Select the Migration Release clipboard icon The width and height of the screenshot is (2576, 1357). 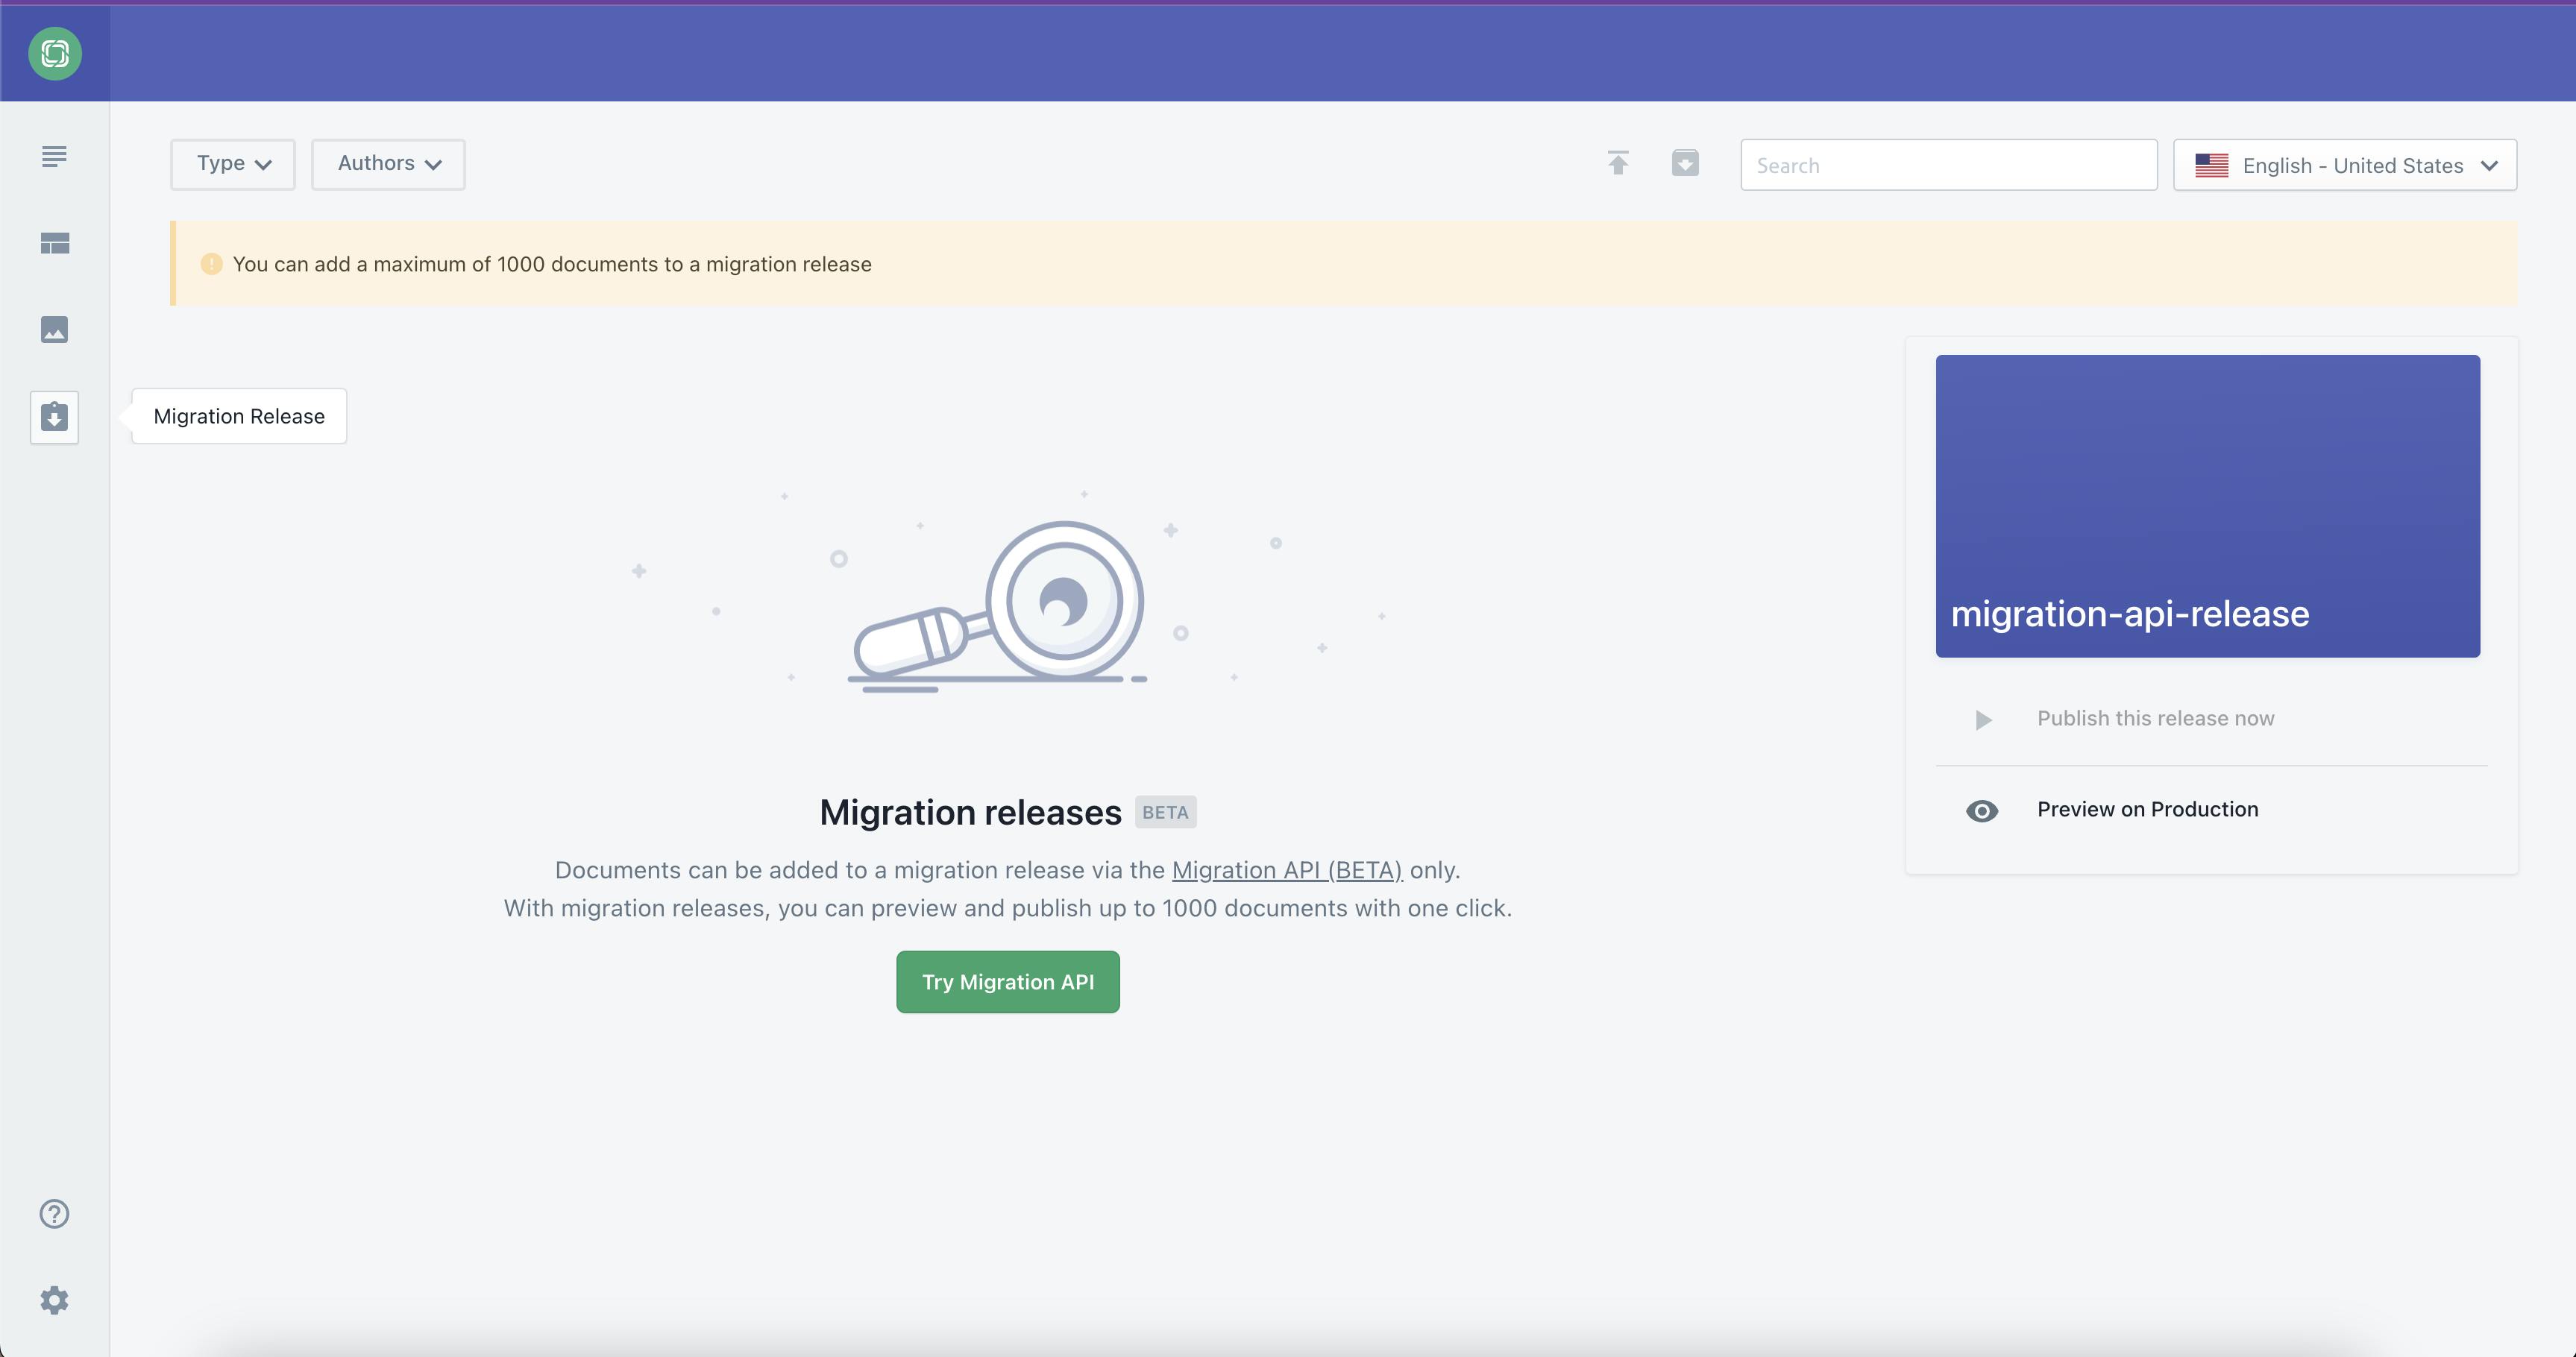55,417
